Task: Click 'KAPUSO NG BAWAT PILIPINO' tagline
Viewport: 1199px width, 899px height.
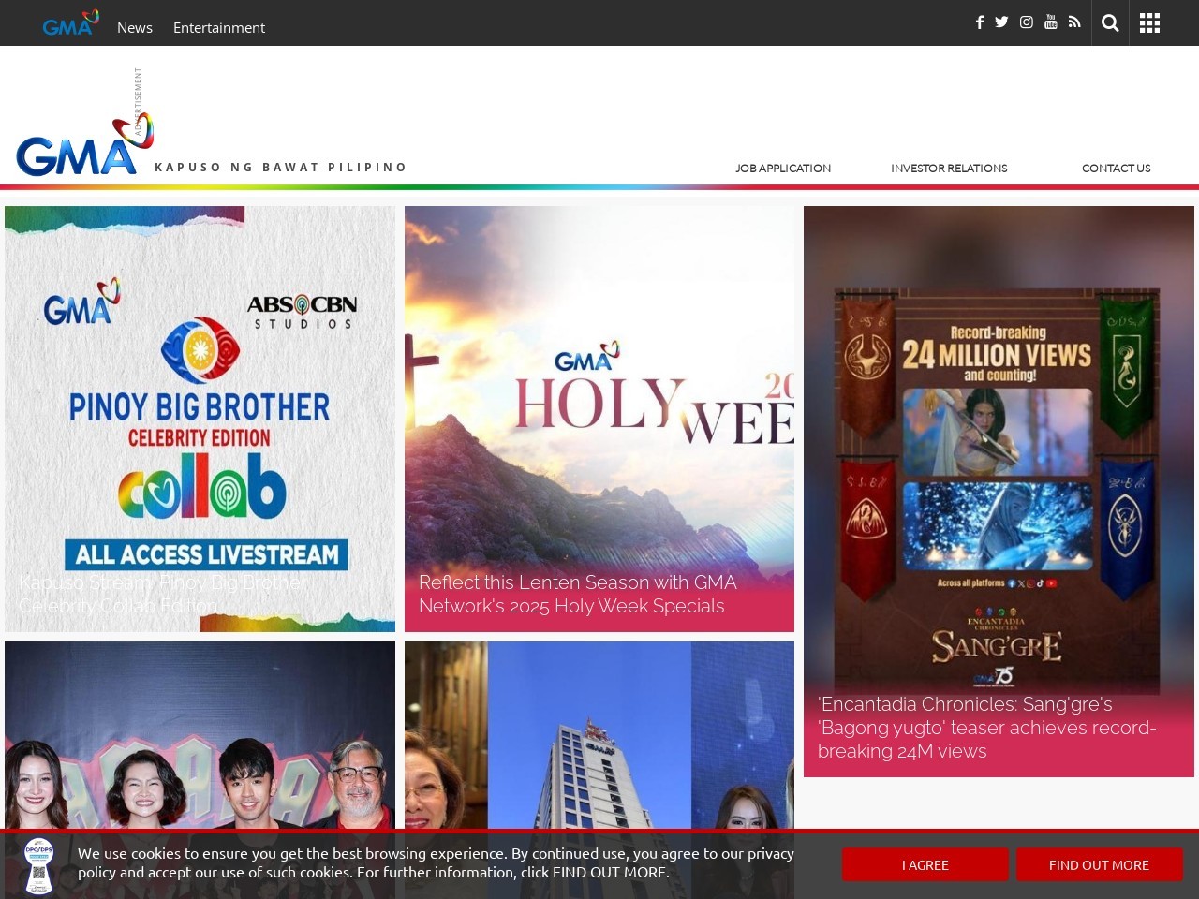Action: click(x=280, y=168)
